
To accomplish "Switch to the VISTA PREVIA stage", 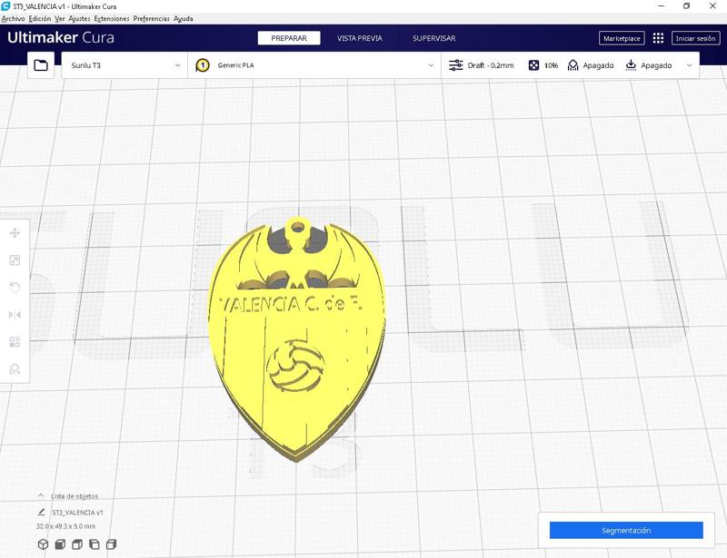I will 360,38.
